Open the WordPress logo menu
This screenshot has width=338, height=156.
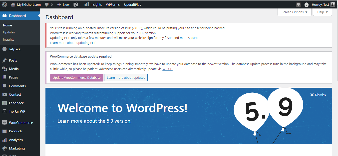[4, 4]
